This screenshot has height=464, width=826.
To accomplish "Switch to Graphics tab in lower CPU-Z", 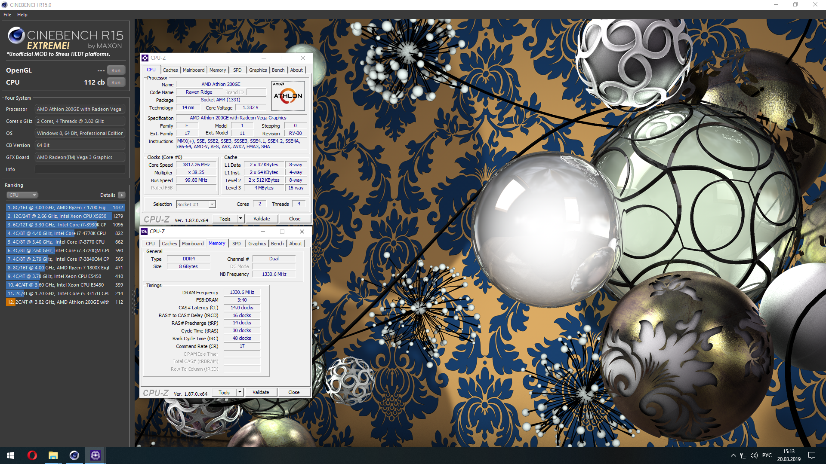I will tap(257, 244).
